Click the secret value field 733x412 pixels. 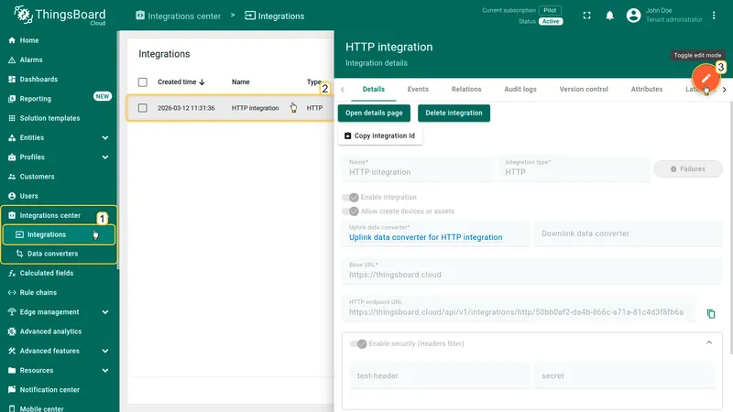point(625,376)
